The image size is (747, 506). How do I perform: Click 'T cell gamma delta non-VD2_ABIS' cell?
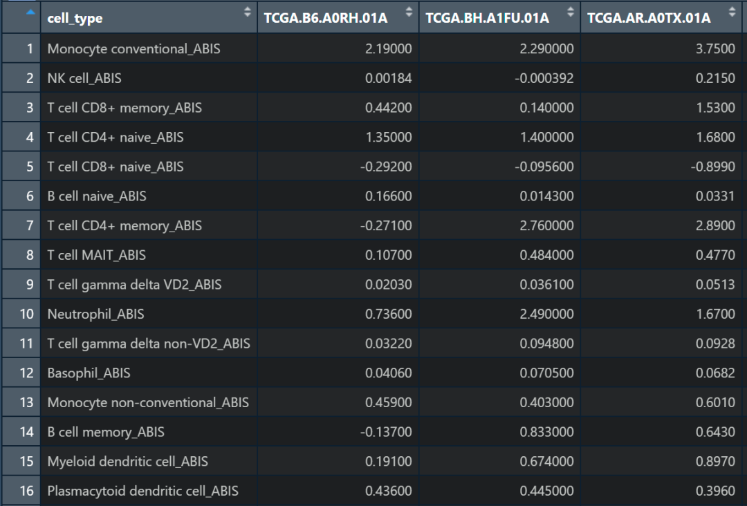pyautogui.click(x=149, y=344)
